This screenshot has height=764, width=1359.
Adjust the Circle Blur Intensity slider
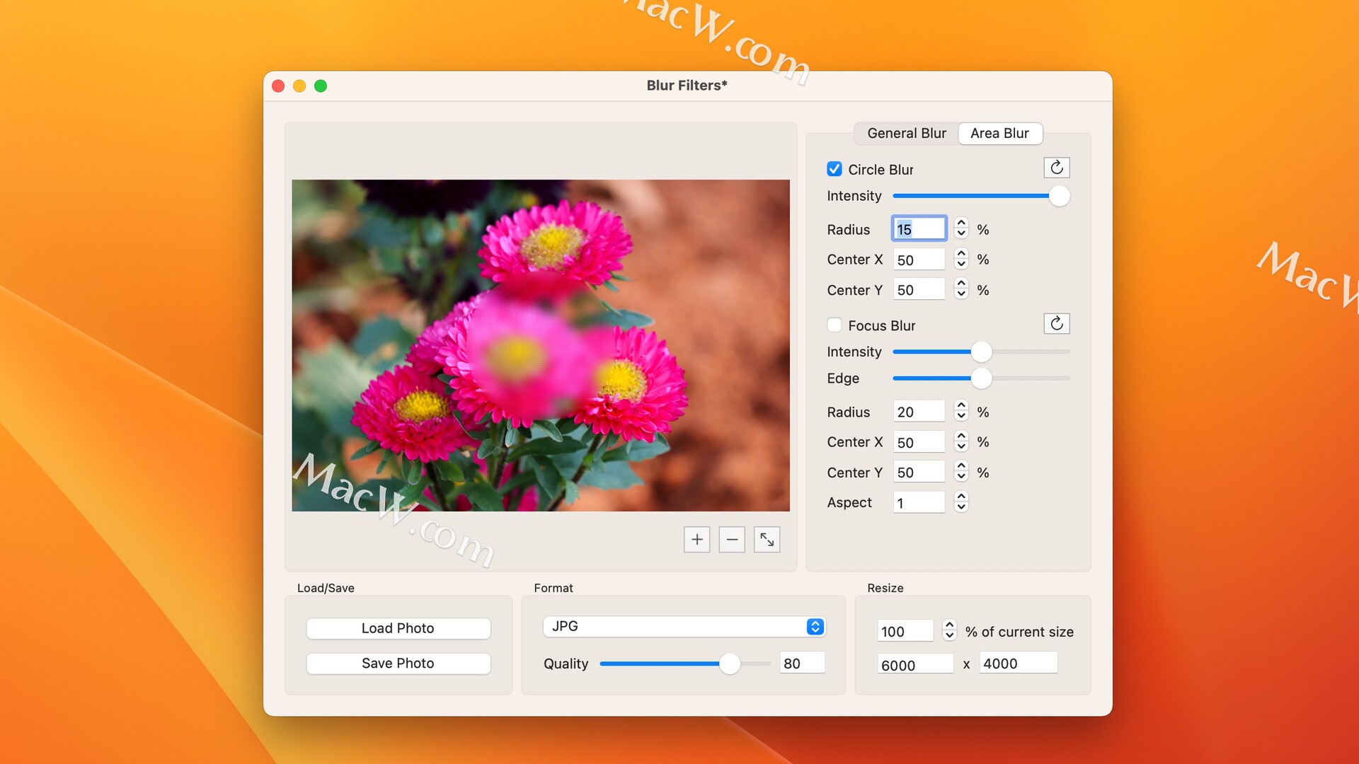click(981, 196)
